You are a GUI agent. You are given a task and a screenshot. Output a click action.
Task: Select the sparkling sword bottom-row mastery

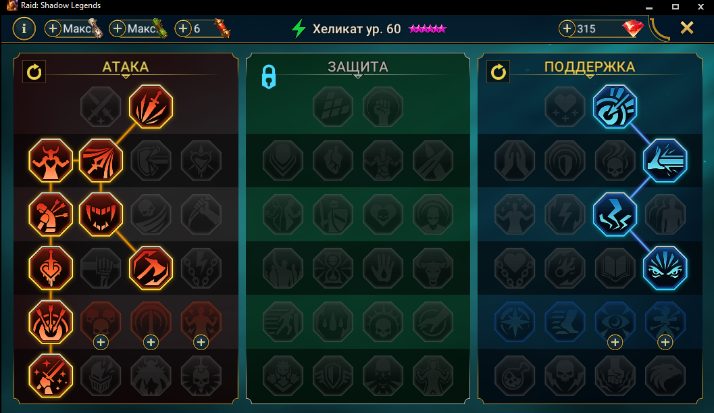(x=51, y=376)
